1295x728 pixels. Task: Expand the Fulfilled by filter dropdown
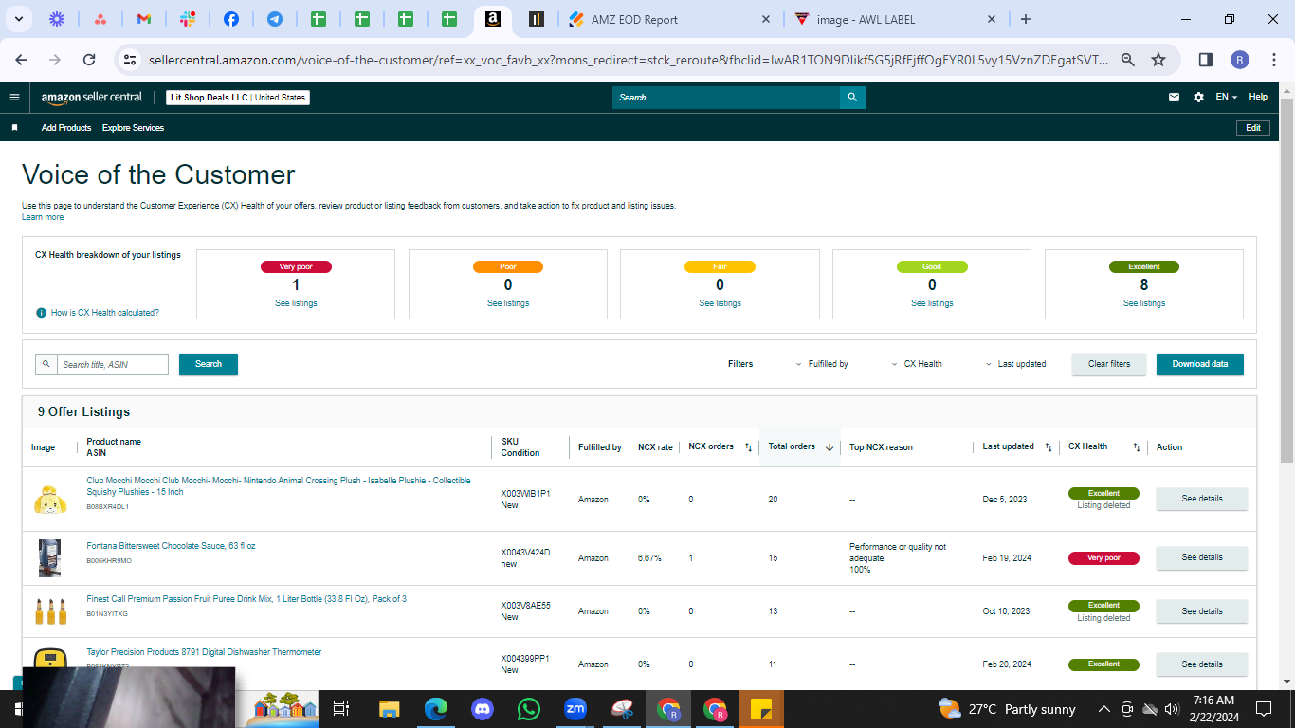822,364
